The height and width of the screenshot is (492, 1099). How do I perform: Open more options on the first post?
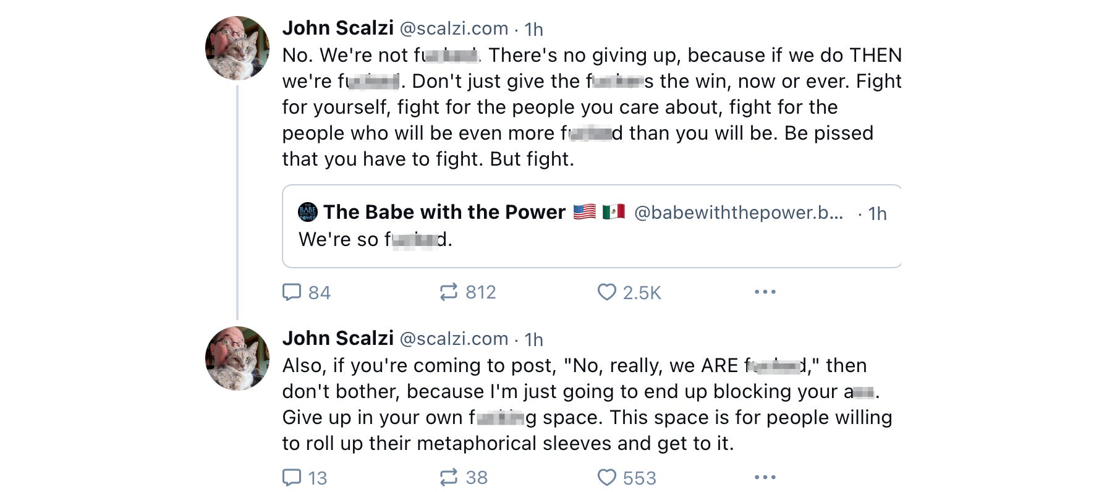tap(765, 292)
